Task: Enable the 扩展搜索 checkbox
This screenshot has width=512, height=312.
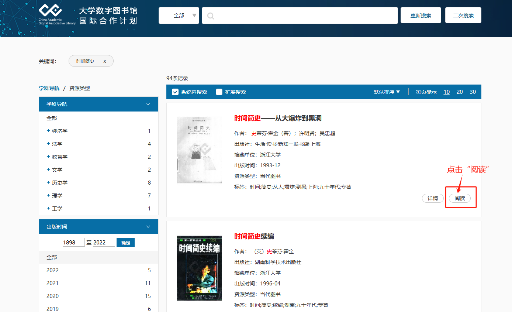Action: [x=219, y=92]
